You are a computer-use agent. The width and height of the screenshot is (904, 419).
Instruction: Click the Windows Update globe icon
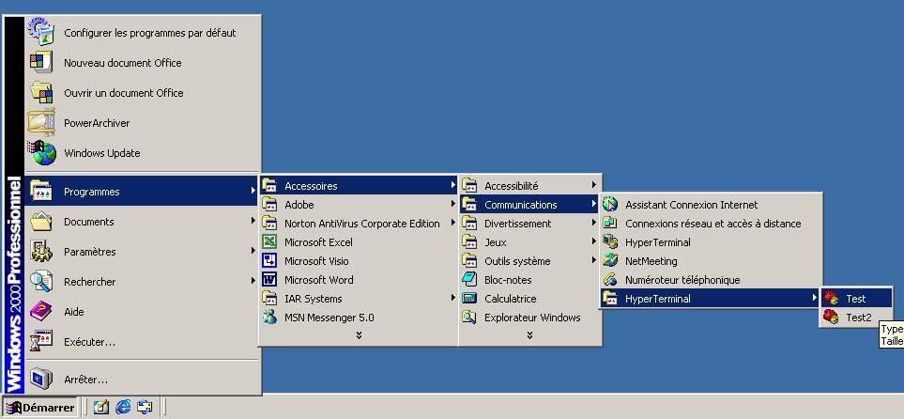click(x=41, y=153)
